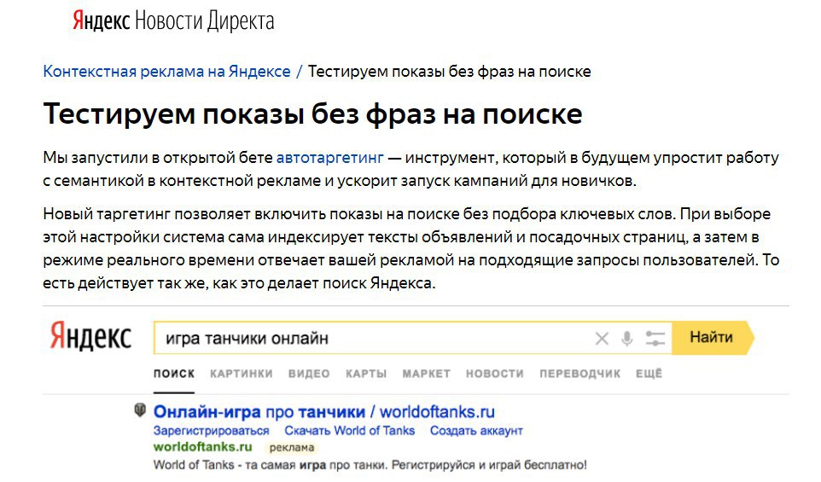This screenshot has width=821, height=482.
Task: Follow the автотаргетинг link in the article
Action: pyautogui.click(x=330, y=158)
